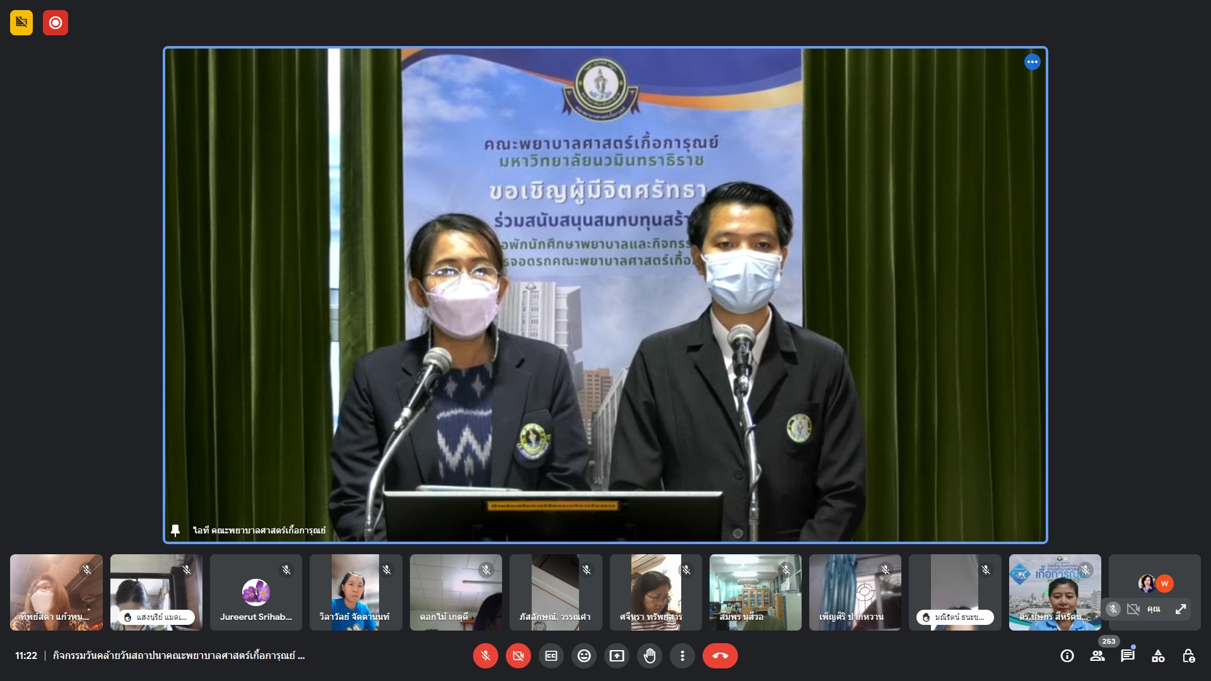The image size is (1211, 681).
Task: Select the สมพร นุ่สีวอ participant tile
Action: pos(756,593)
